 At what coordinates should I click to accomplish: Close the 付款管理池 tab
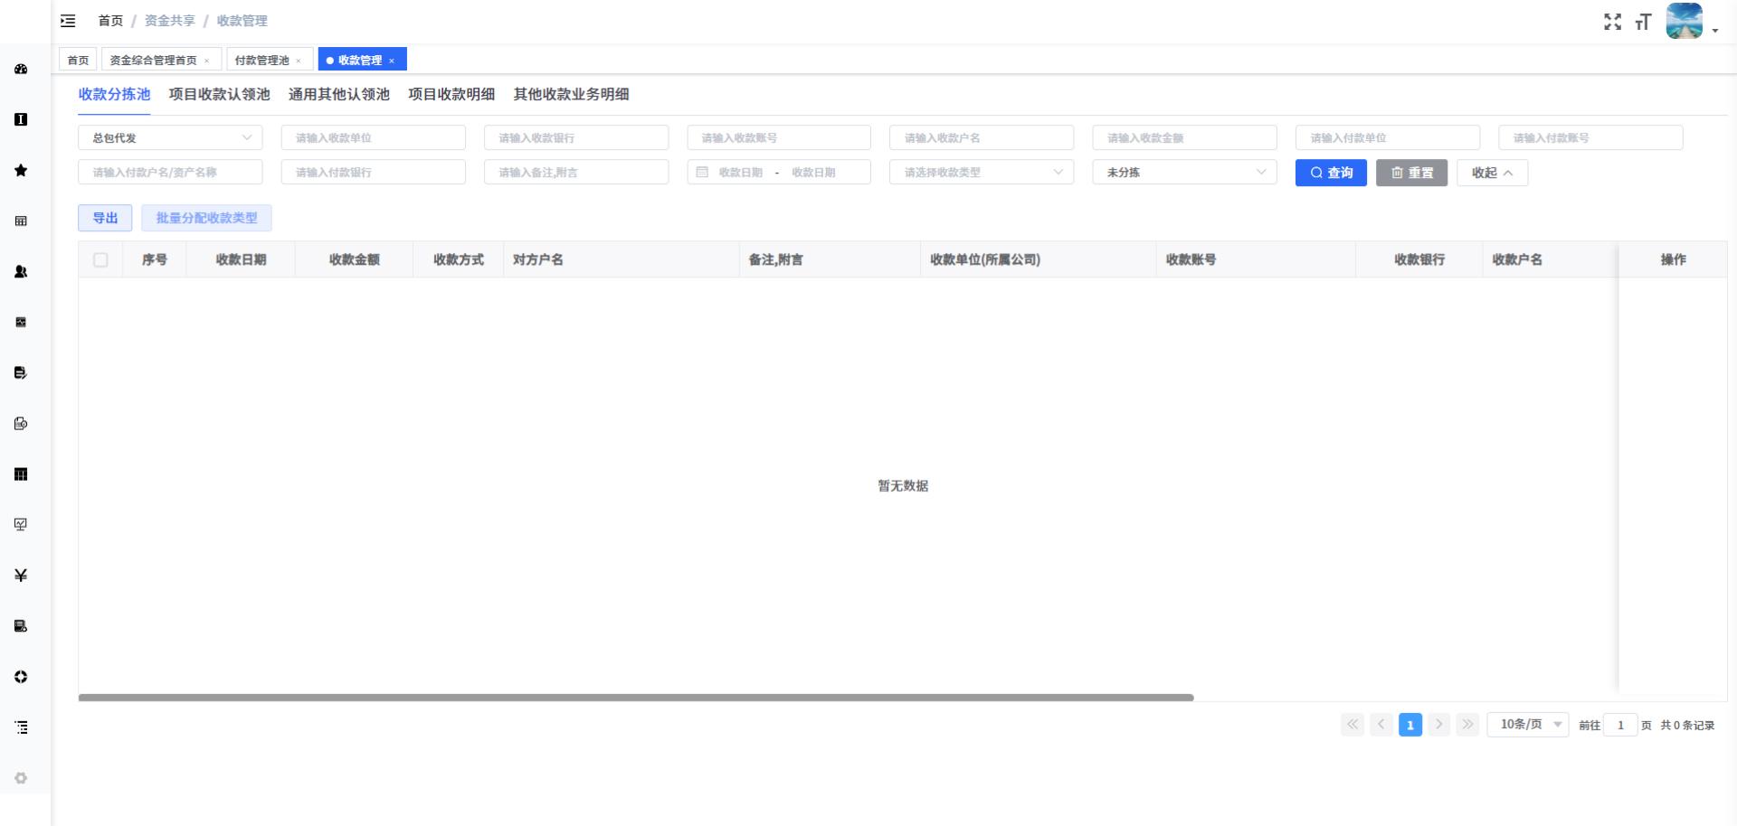(x=299, y=61)
